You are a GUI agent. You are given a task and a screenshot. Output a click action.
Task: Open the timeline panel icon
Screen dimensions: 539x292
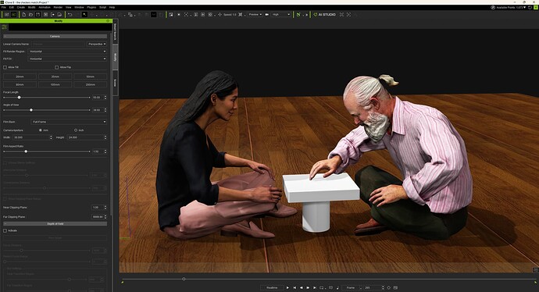tap(395, 287)
